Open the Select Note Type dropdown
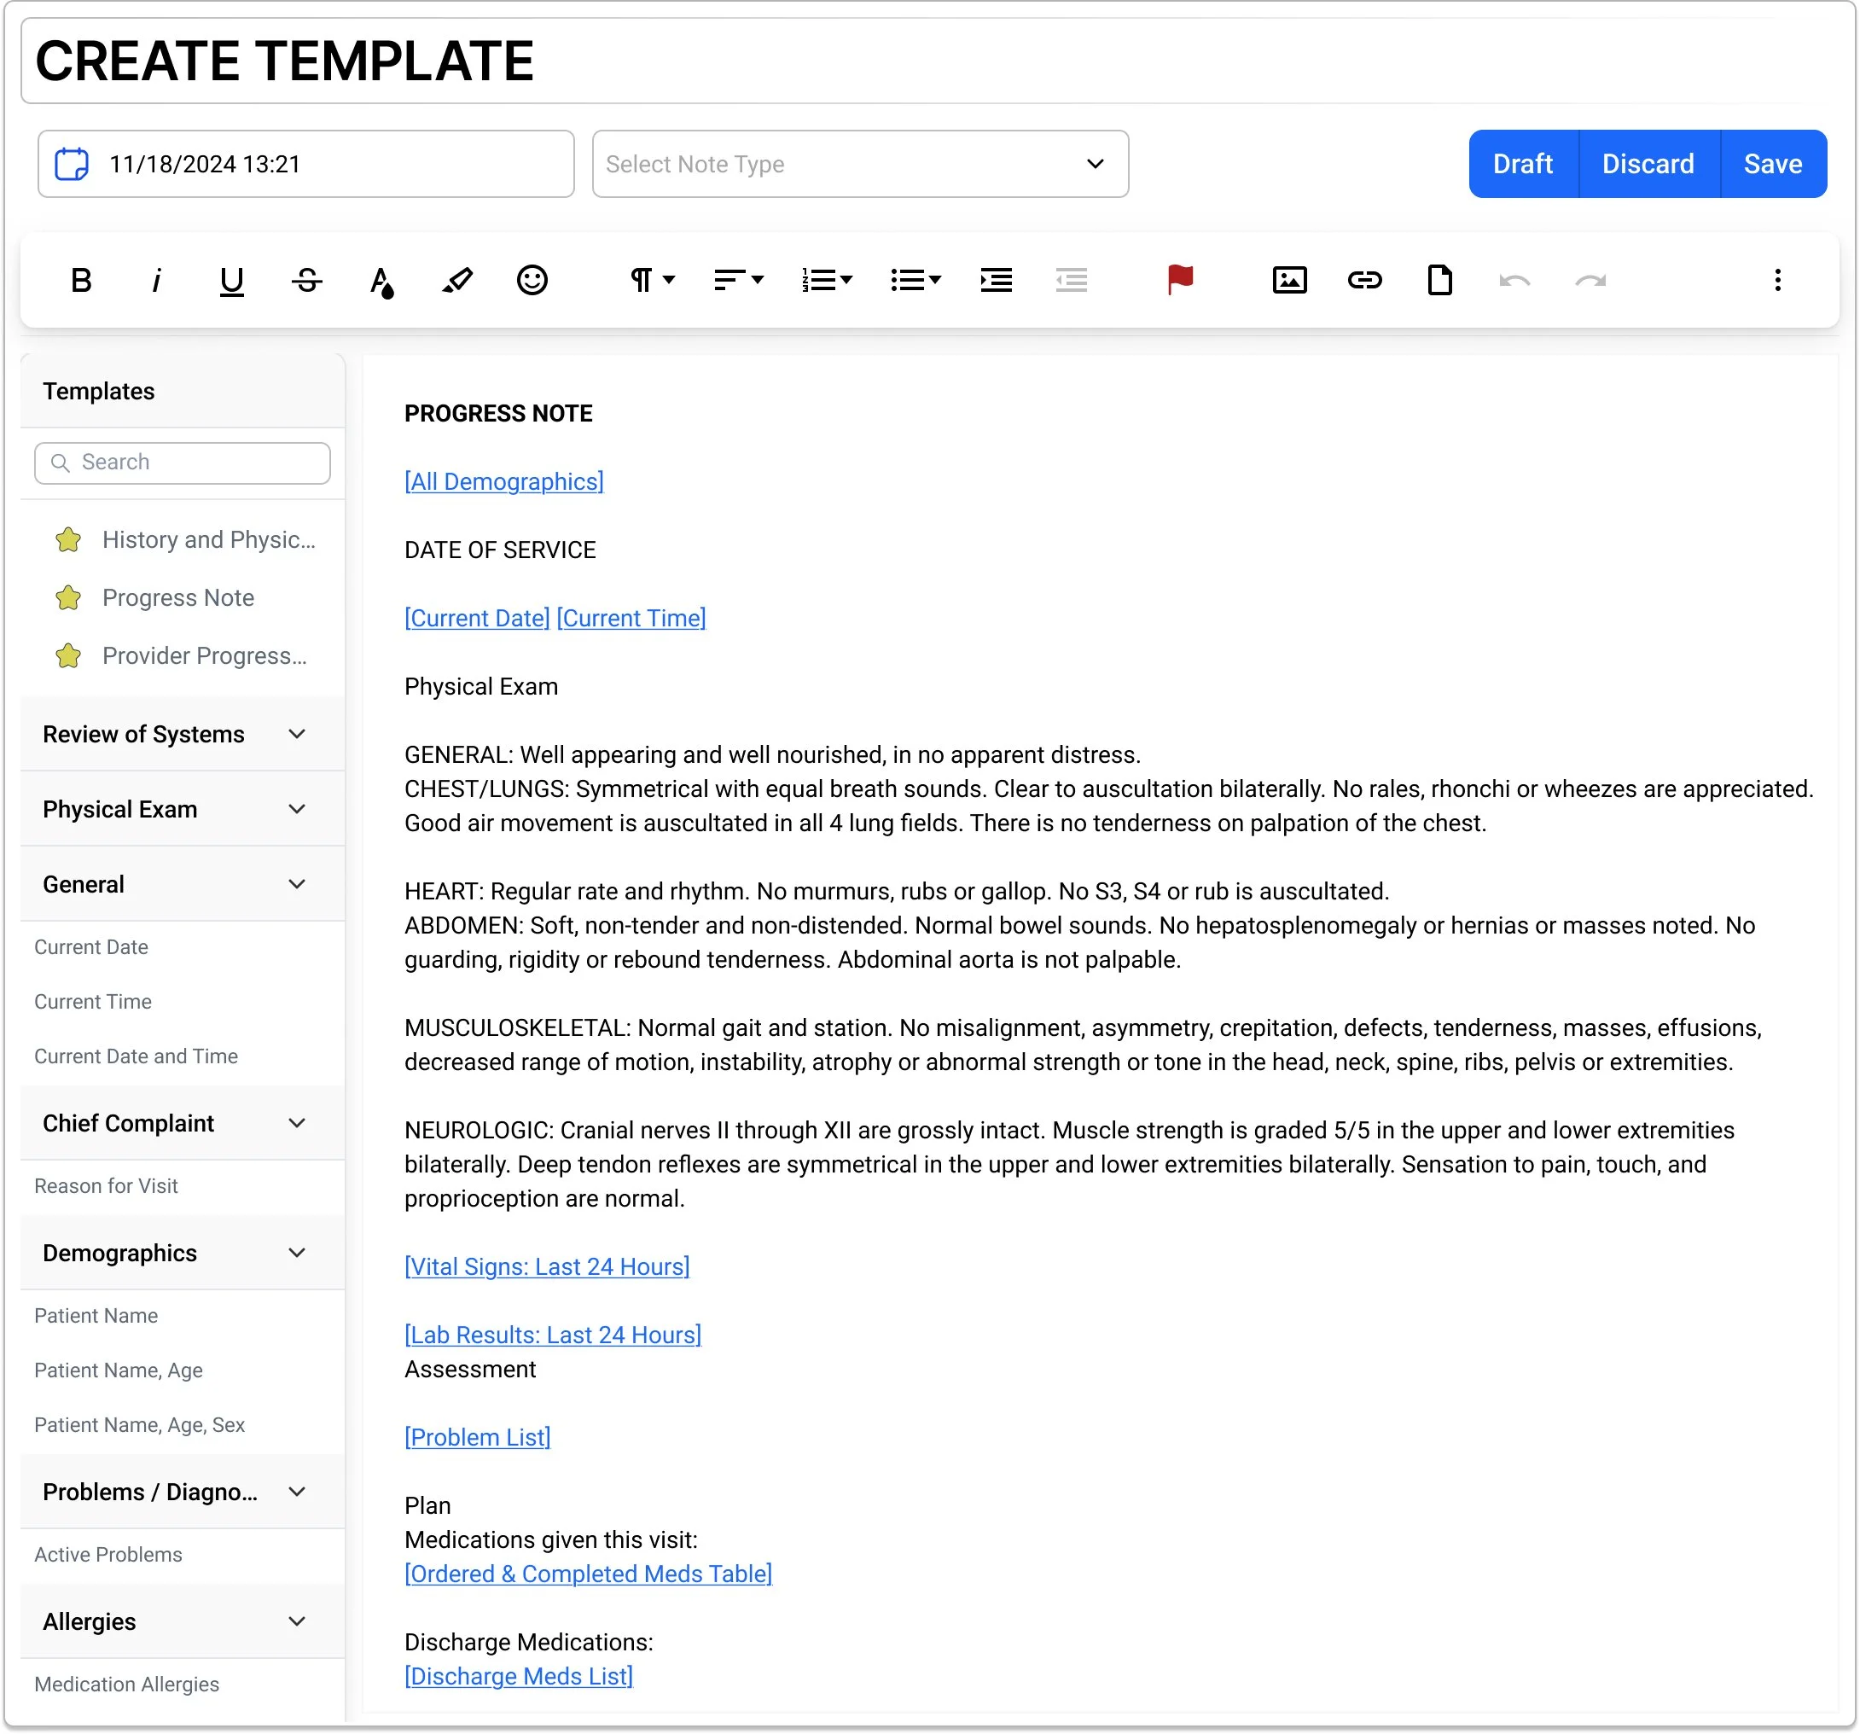This screenshot has height=1734, width=1860. [860, 164]
